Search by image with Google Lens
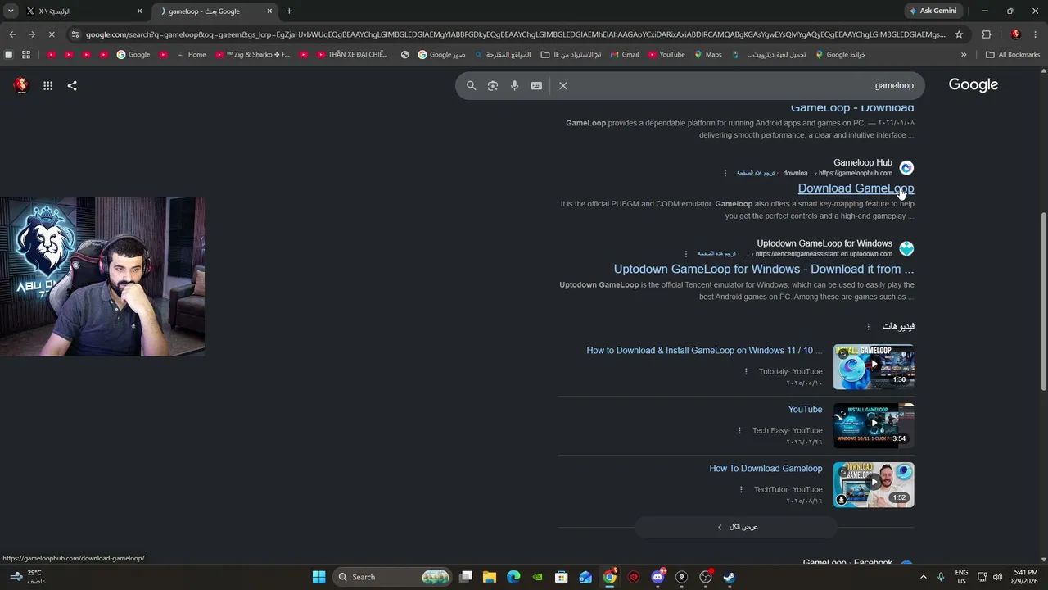Screen dimensions: 1048x590 click(x=493, y=85)
